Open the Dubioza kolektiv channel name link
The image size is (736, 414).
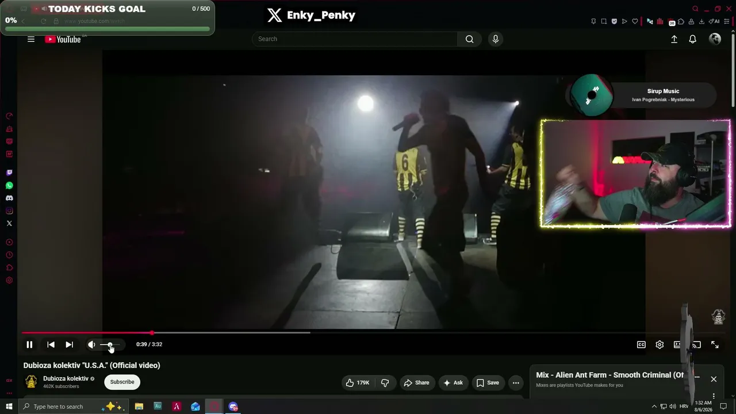click(66, 378)
